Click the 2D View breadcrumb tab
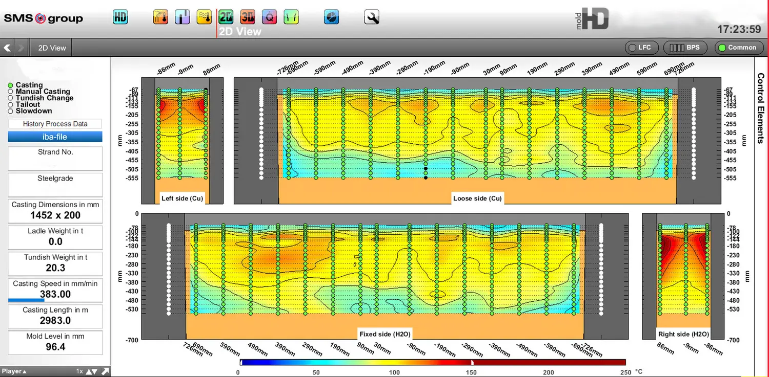This screenshot has height=377, width=769. tap(52, 48)
